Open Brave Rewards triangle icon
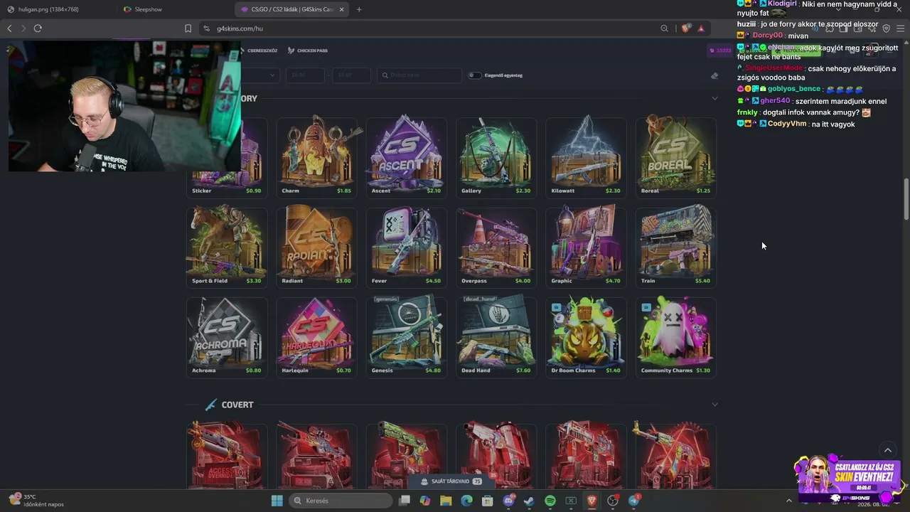Image resolution: width=910 pixels, height=512 pixels. 701,28
